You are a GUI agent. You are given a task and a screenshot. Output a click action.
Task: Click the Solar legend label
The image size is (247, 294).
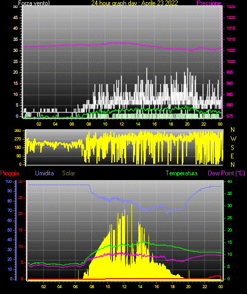click(x=69, y=173)
